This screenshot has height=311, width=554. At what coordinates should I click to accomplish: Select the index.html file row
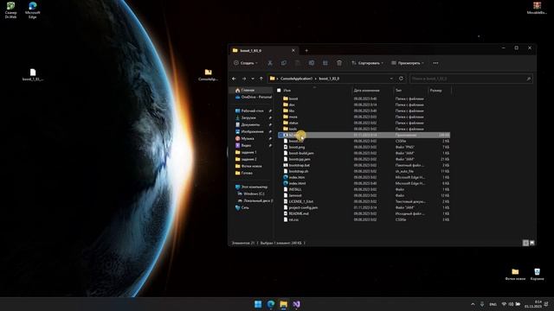364,183
